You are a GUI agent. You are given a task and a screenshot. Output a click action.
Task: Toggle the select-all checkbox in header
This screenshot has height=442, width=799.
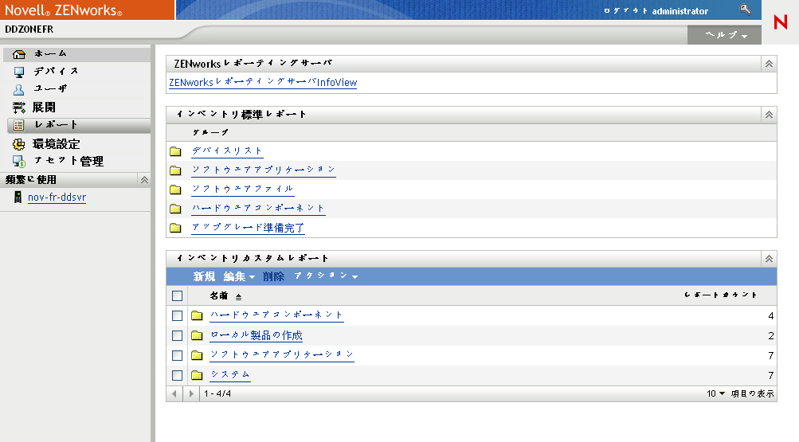pos(178,295)
